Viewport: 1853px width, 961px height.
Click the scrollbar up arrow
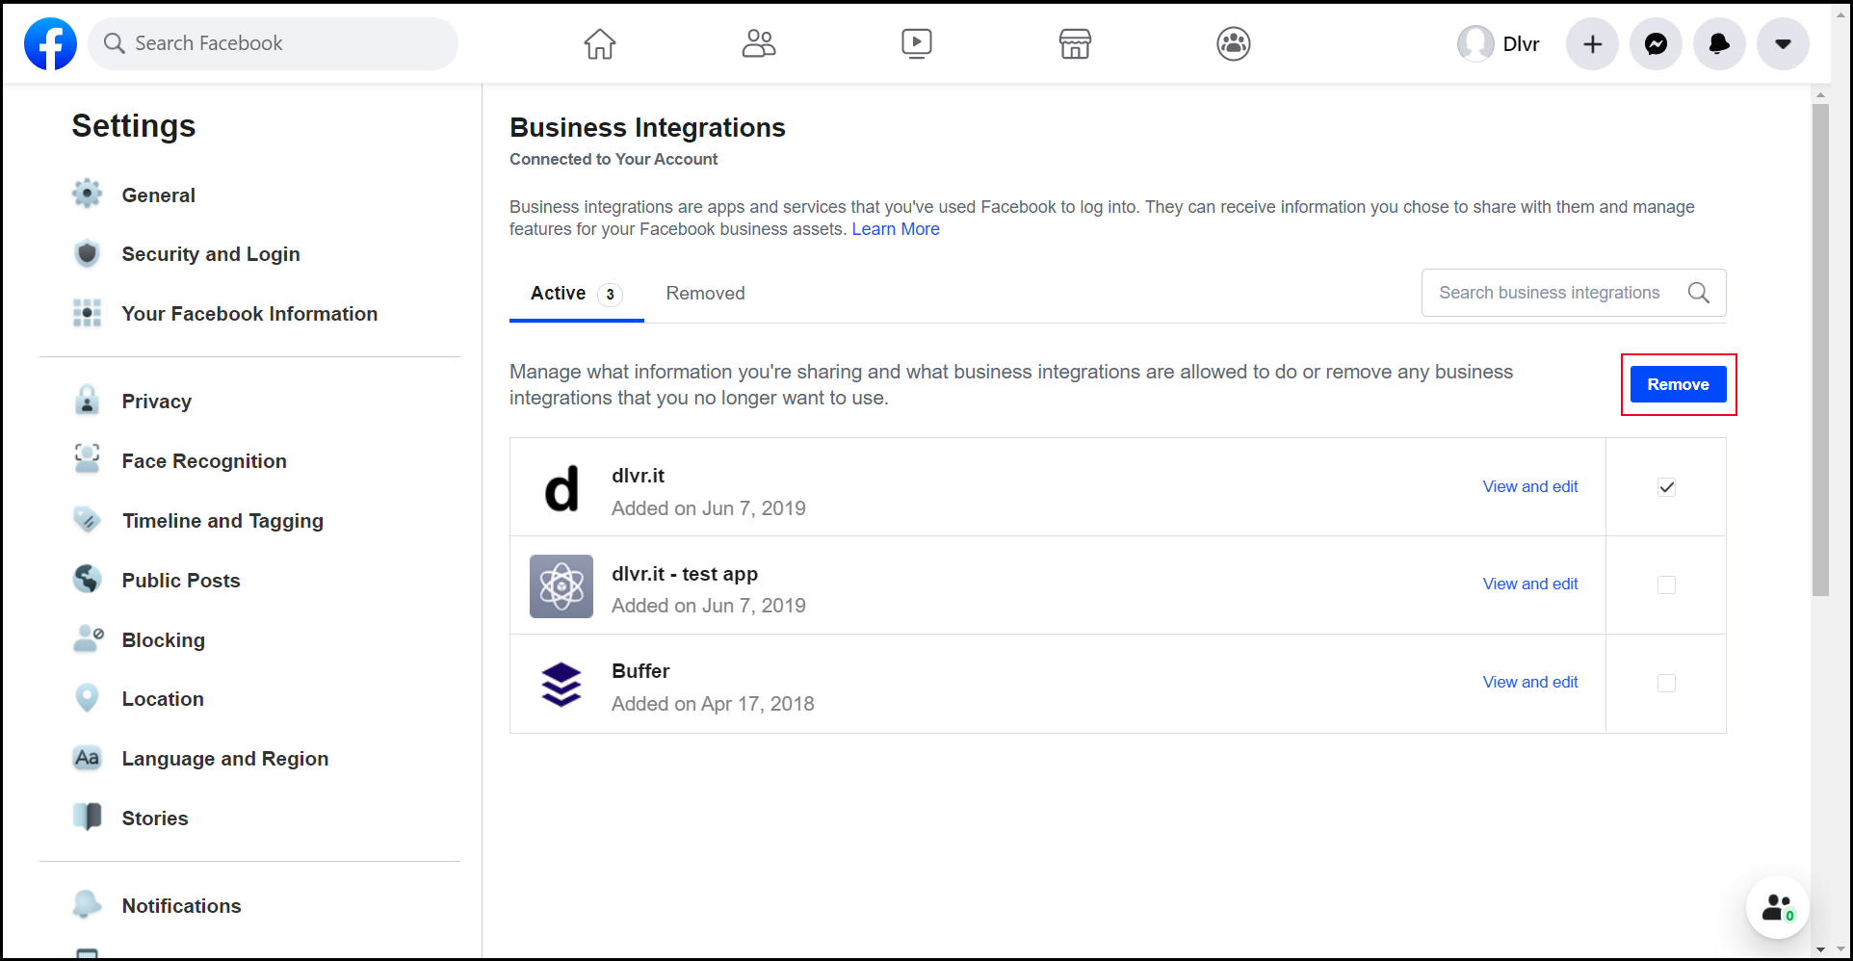[x=1820, y=94]
